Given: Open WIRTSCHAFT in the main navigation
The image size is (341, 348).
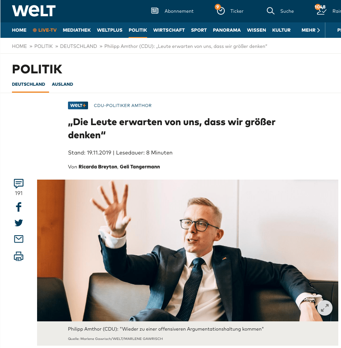Looking at the screenshot, I should [169, 30].
